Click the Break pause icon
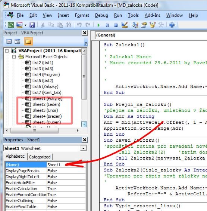This screenshot has height=211, width=207. (107, 25)
